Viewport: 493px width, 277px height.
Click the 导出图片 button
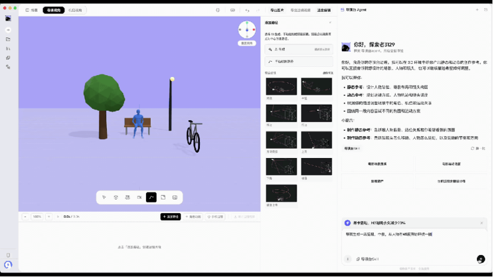click(x=277, y=10)
